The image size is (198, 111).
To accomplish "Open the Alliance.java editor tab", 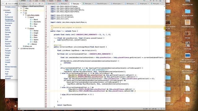I will click(117, 4).
